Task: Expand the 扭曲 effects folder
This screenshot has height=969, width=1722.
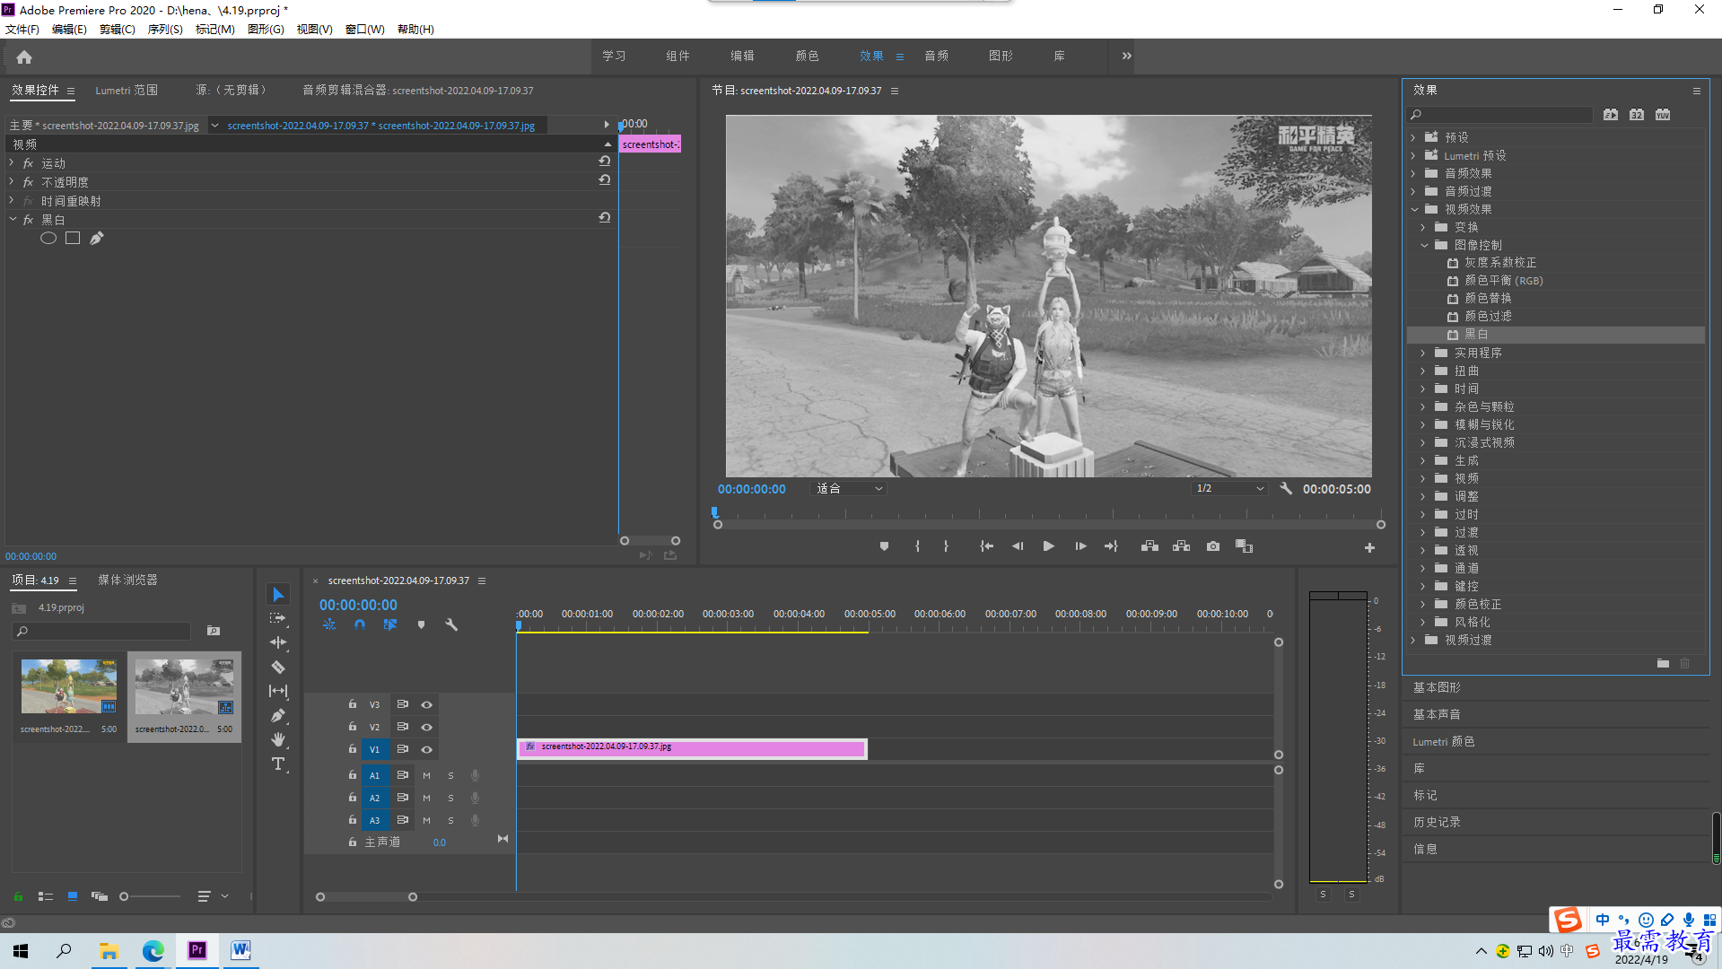Action: [x=1423, y=371]
